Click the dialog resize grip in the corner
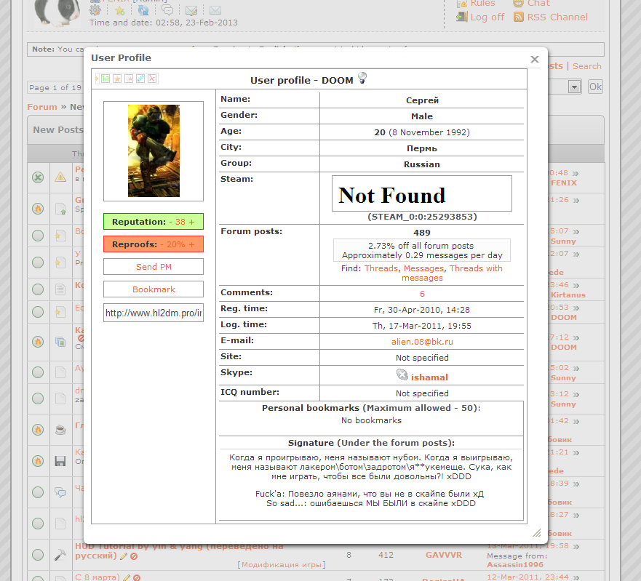 click(x=537, y=533)
